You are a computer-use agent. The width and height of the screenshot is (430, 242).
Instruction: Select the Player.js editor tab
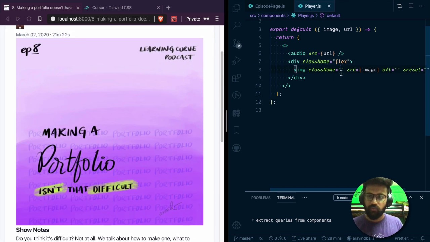pos(313,6)
